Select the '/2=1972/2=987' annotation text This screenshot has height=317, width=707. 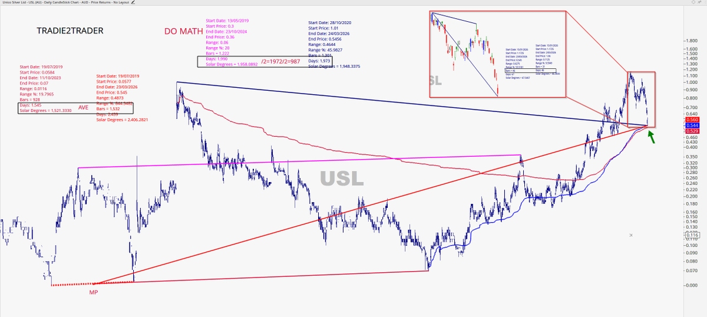[x=281, y=62]
